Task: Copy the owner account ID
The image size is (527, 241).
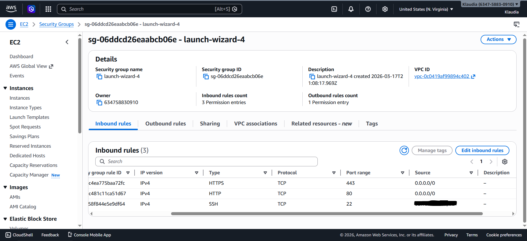Action: click(99, 103)
